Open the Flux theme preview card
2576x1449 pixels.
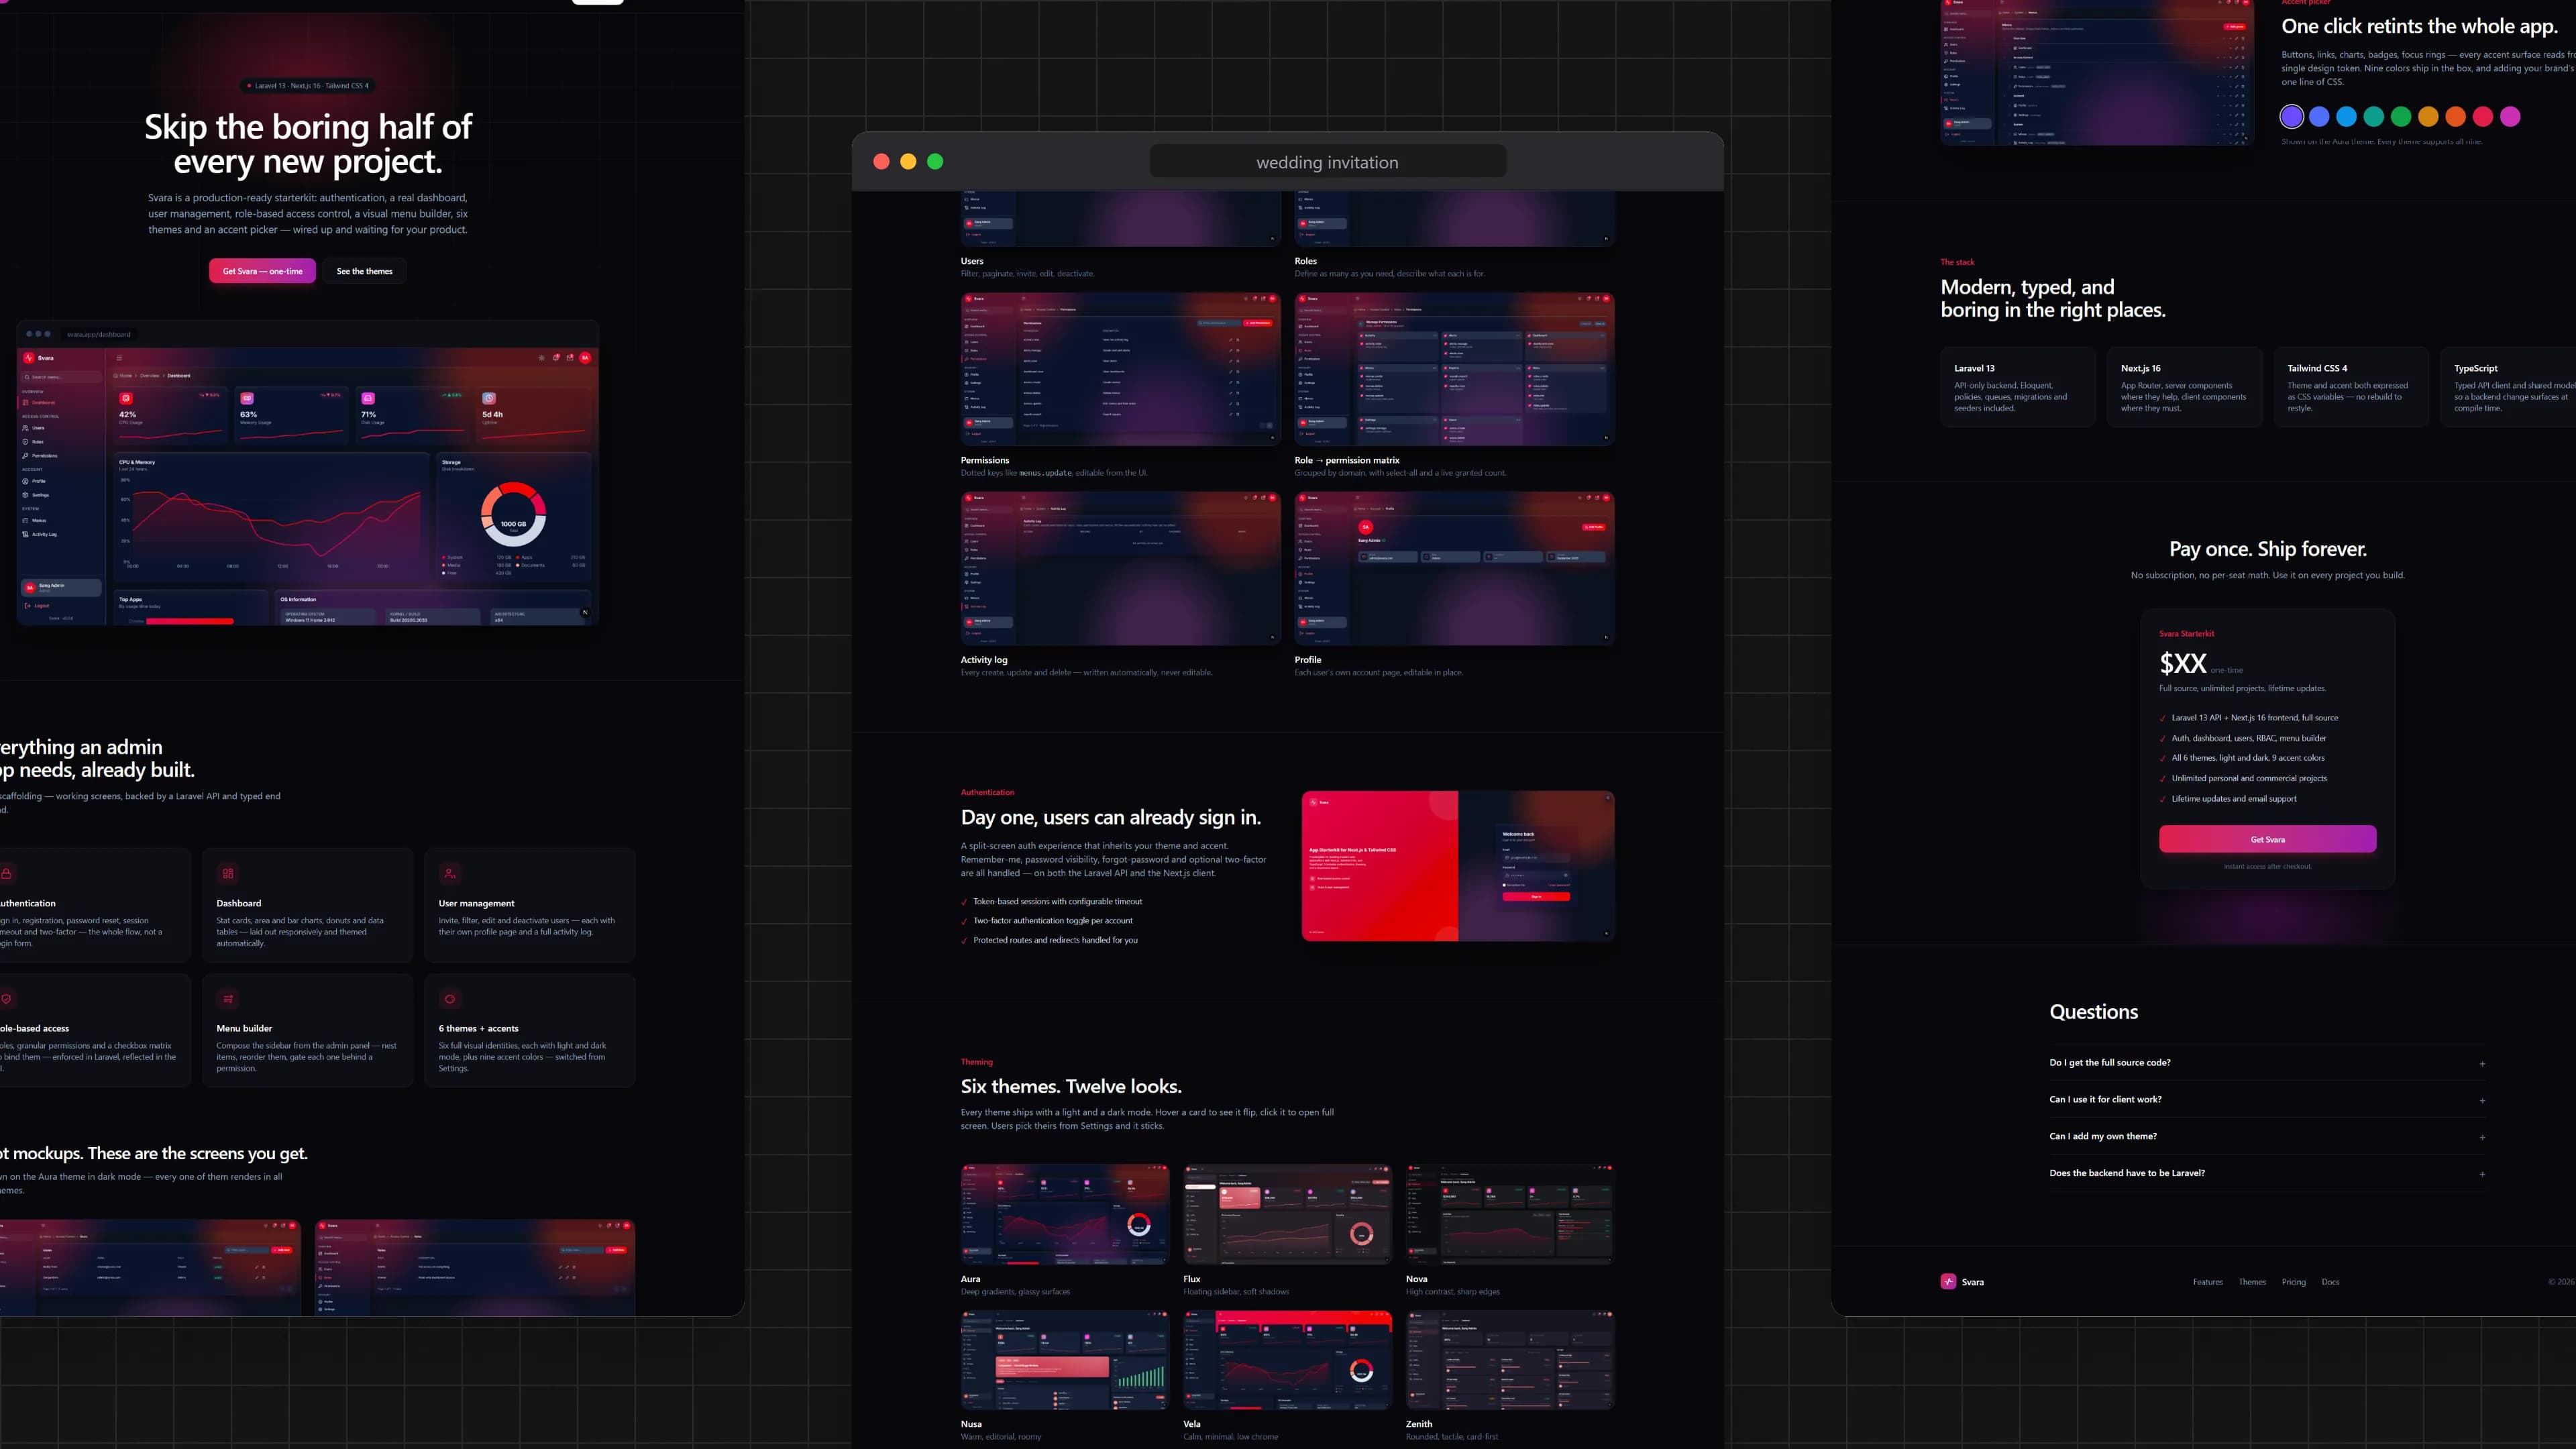pyautogui.click(x=1288, y=1214)
